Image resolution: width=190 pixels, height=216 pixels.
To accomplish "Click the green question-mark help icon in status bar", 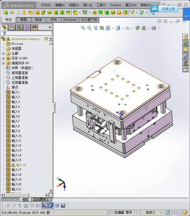I will [x=168, y=212].
